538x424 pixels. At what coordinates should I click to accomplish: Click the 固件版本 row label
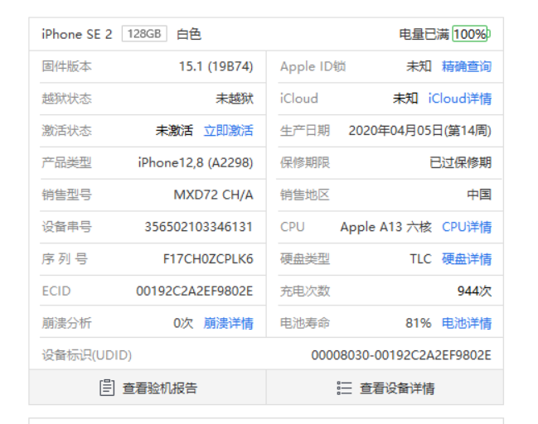click(66, 66)
